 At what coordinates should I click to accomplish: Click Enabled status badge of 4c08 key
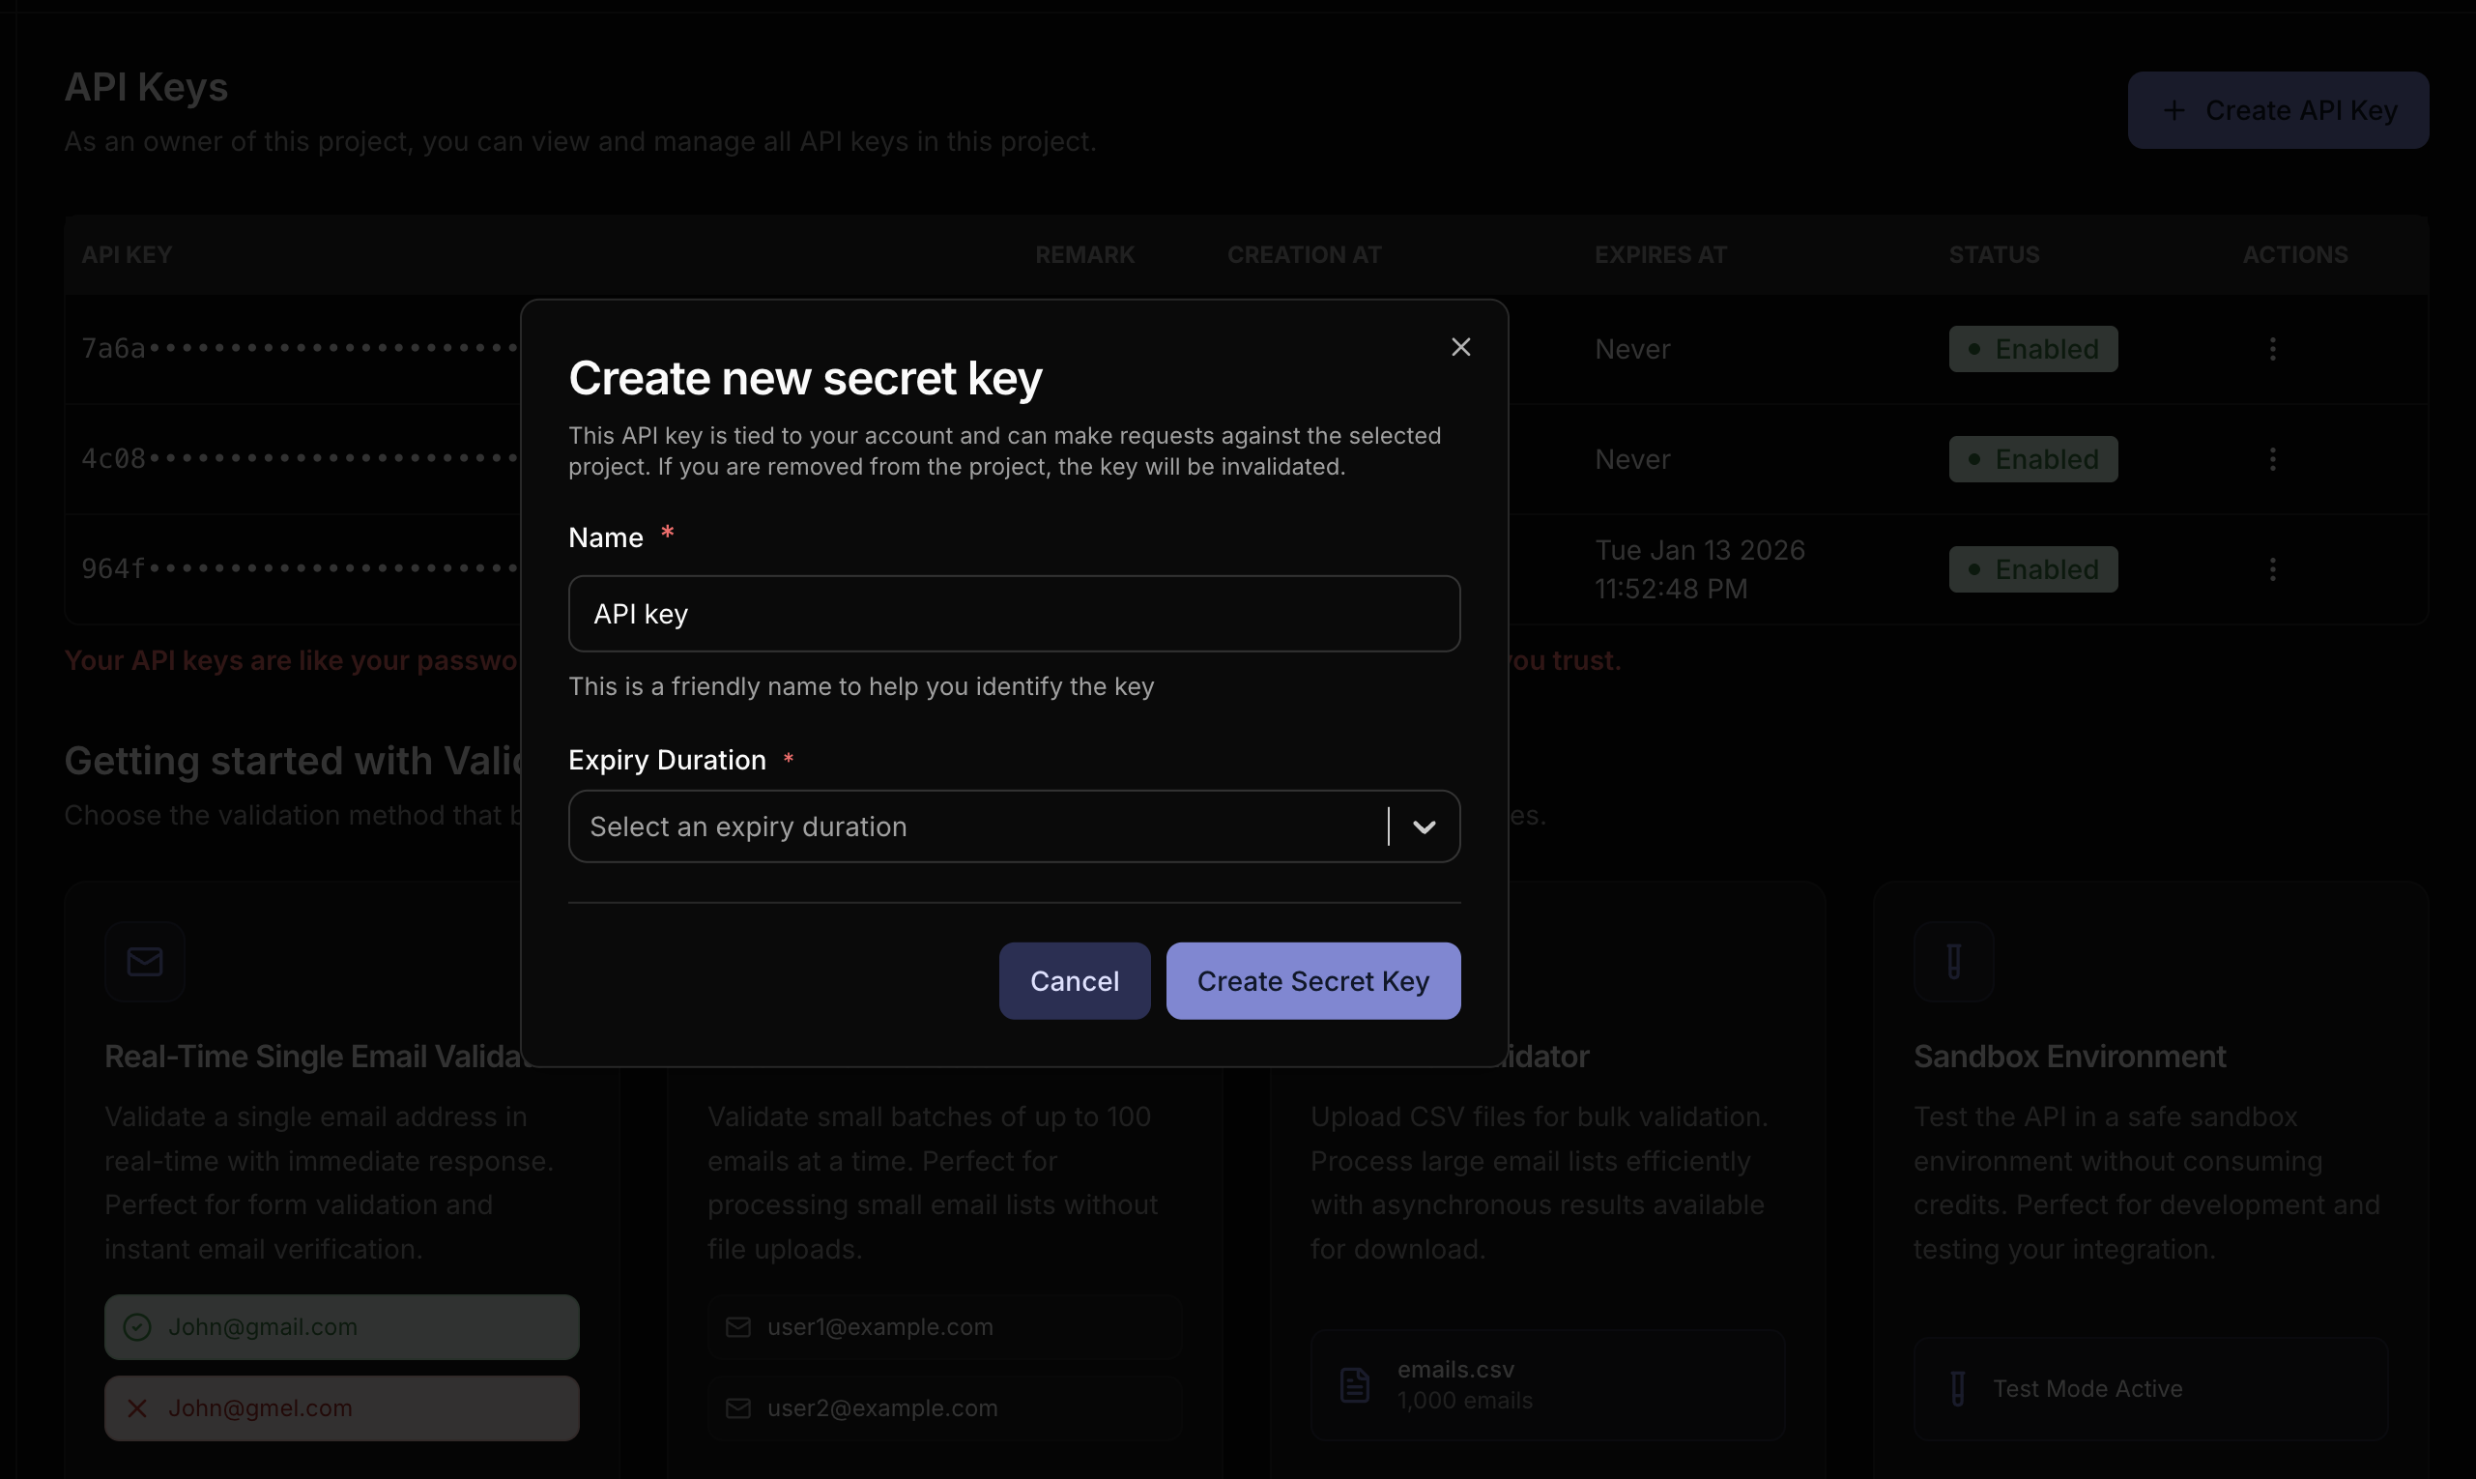[2032, 459]
